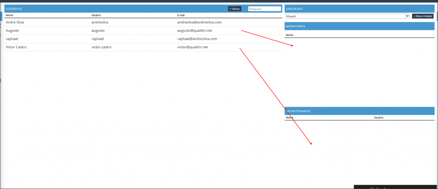Click the andresilva@andresilva.com email cell

199,22
